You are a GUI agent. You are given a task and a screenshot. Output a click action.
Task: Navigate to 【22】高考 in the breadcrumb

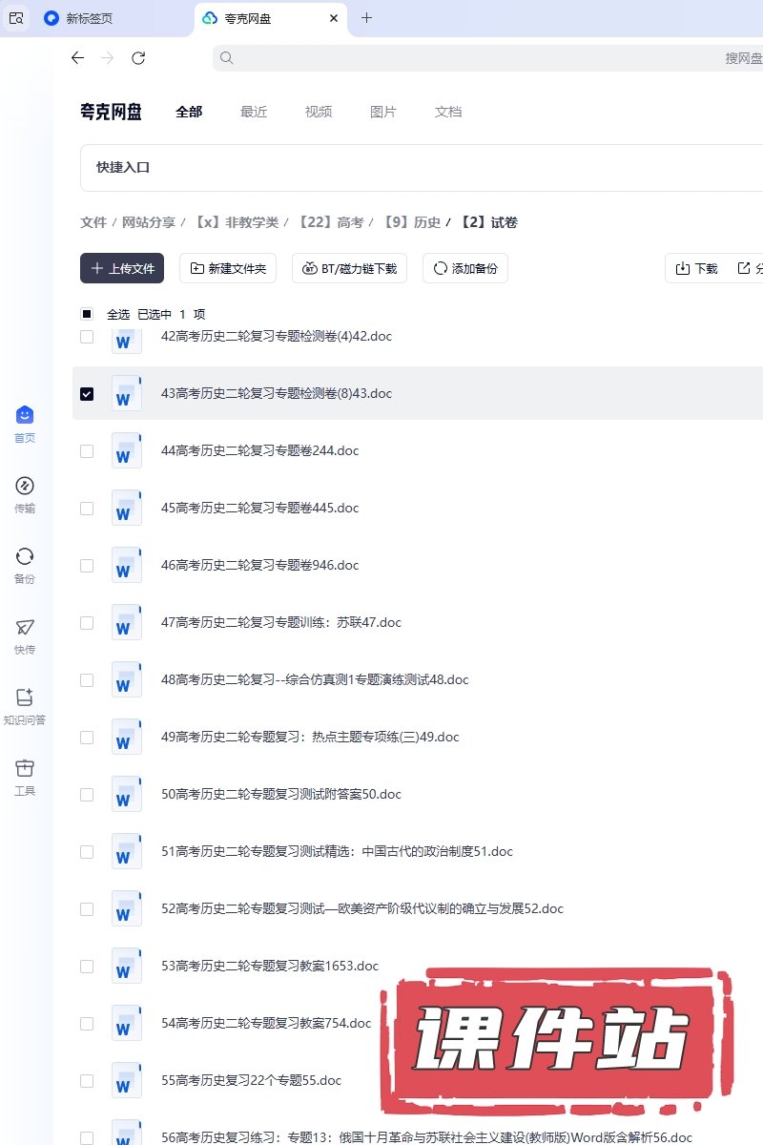click(x=330, y=222)
